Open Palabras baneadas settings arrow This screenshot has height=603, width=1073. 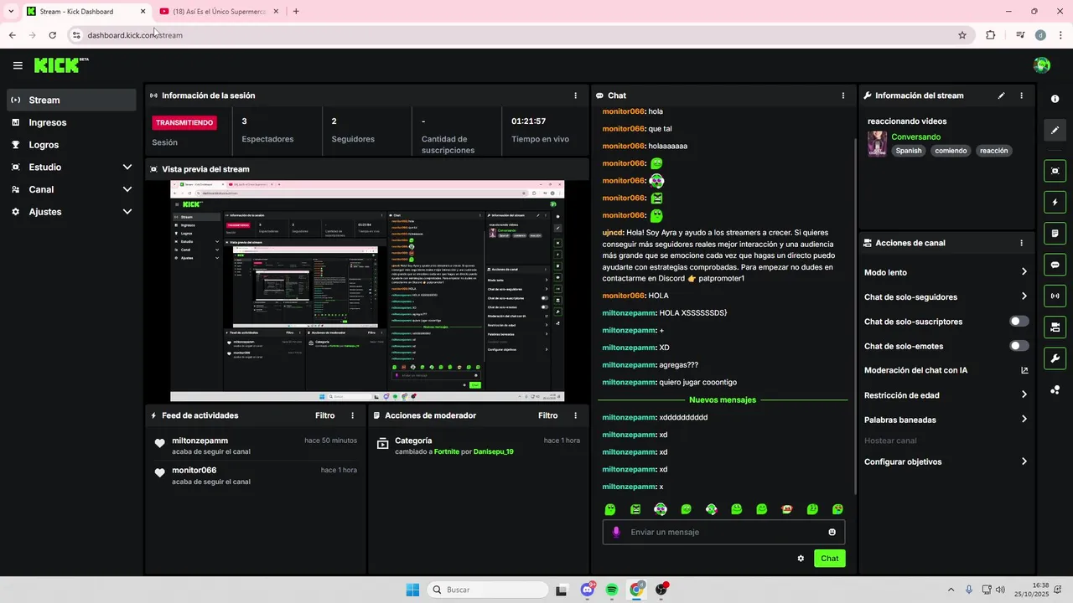pos(1024,420)
